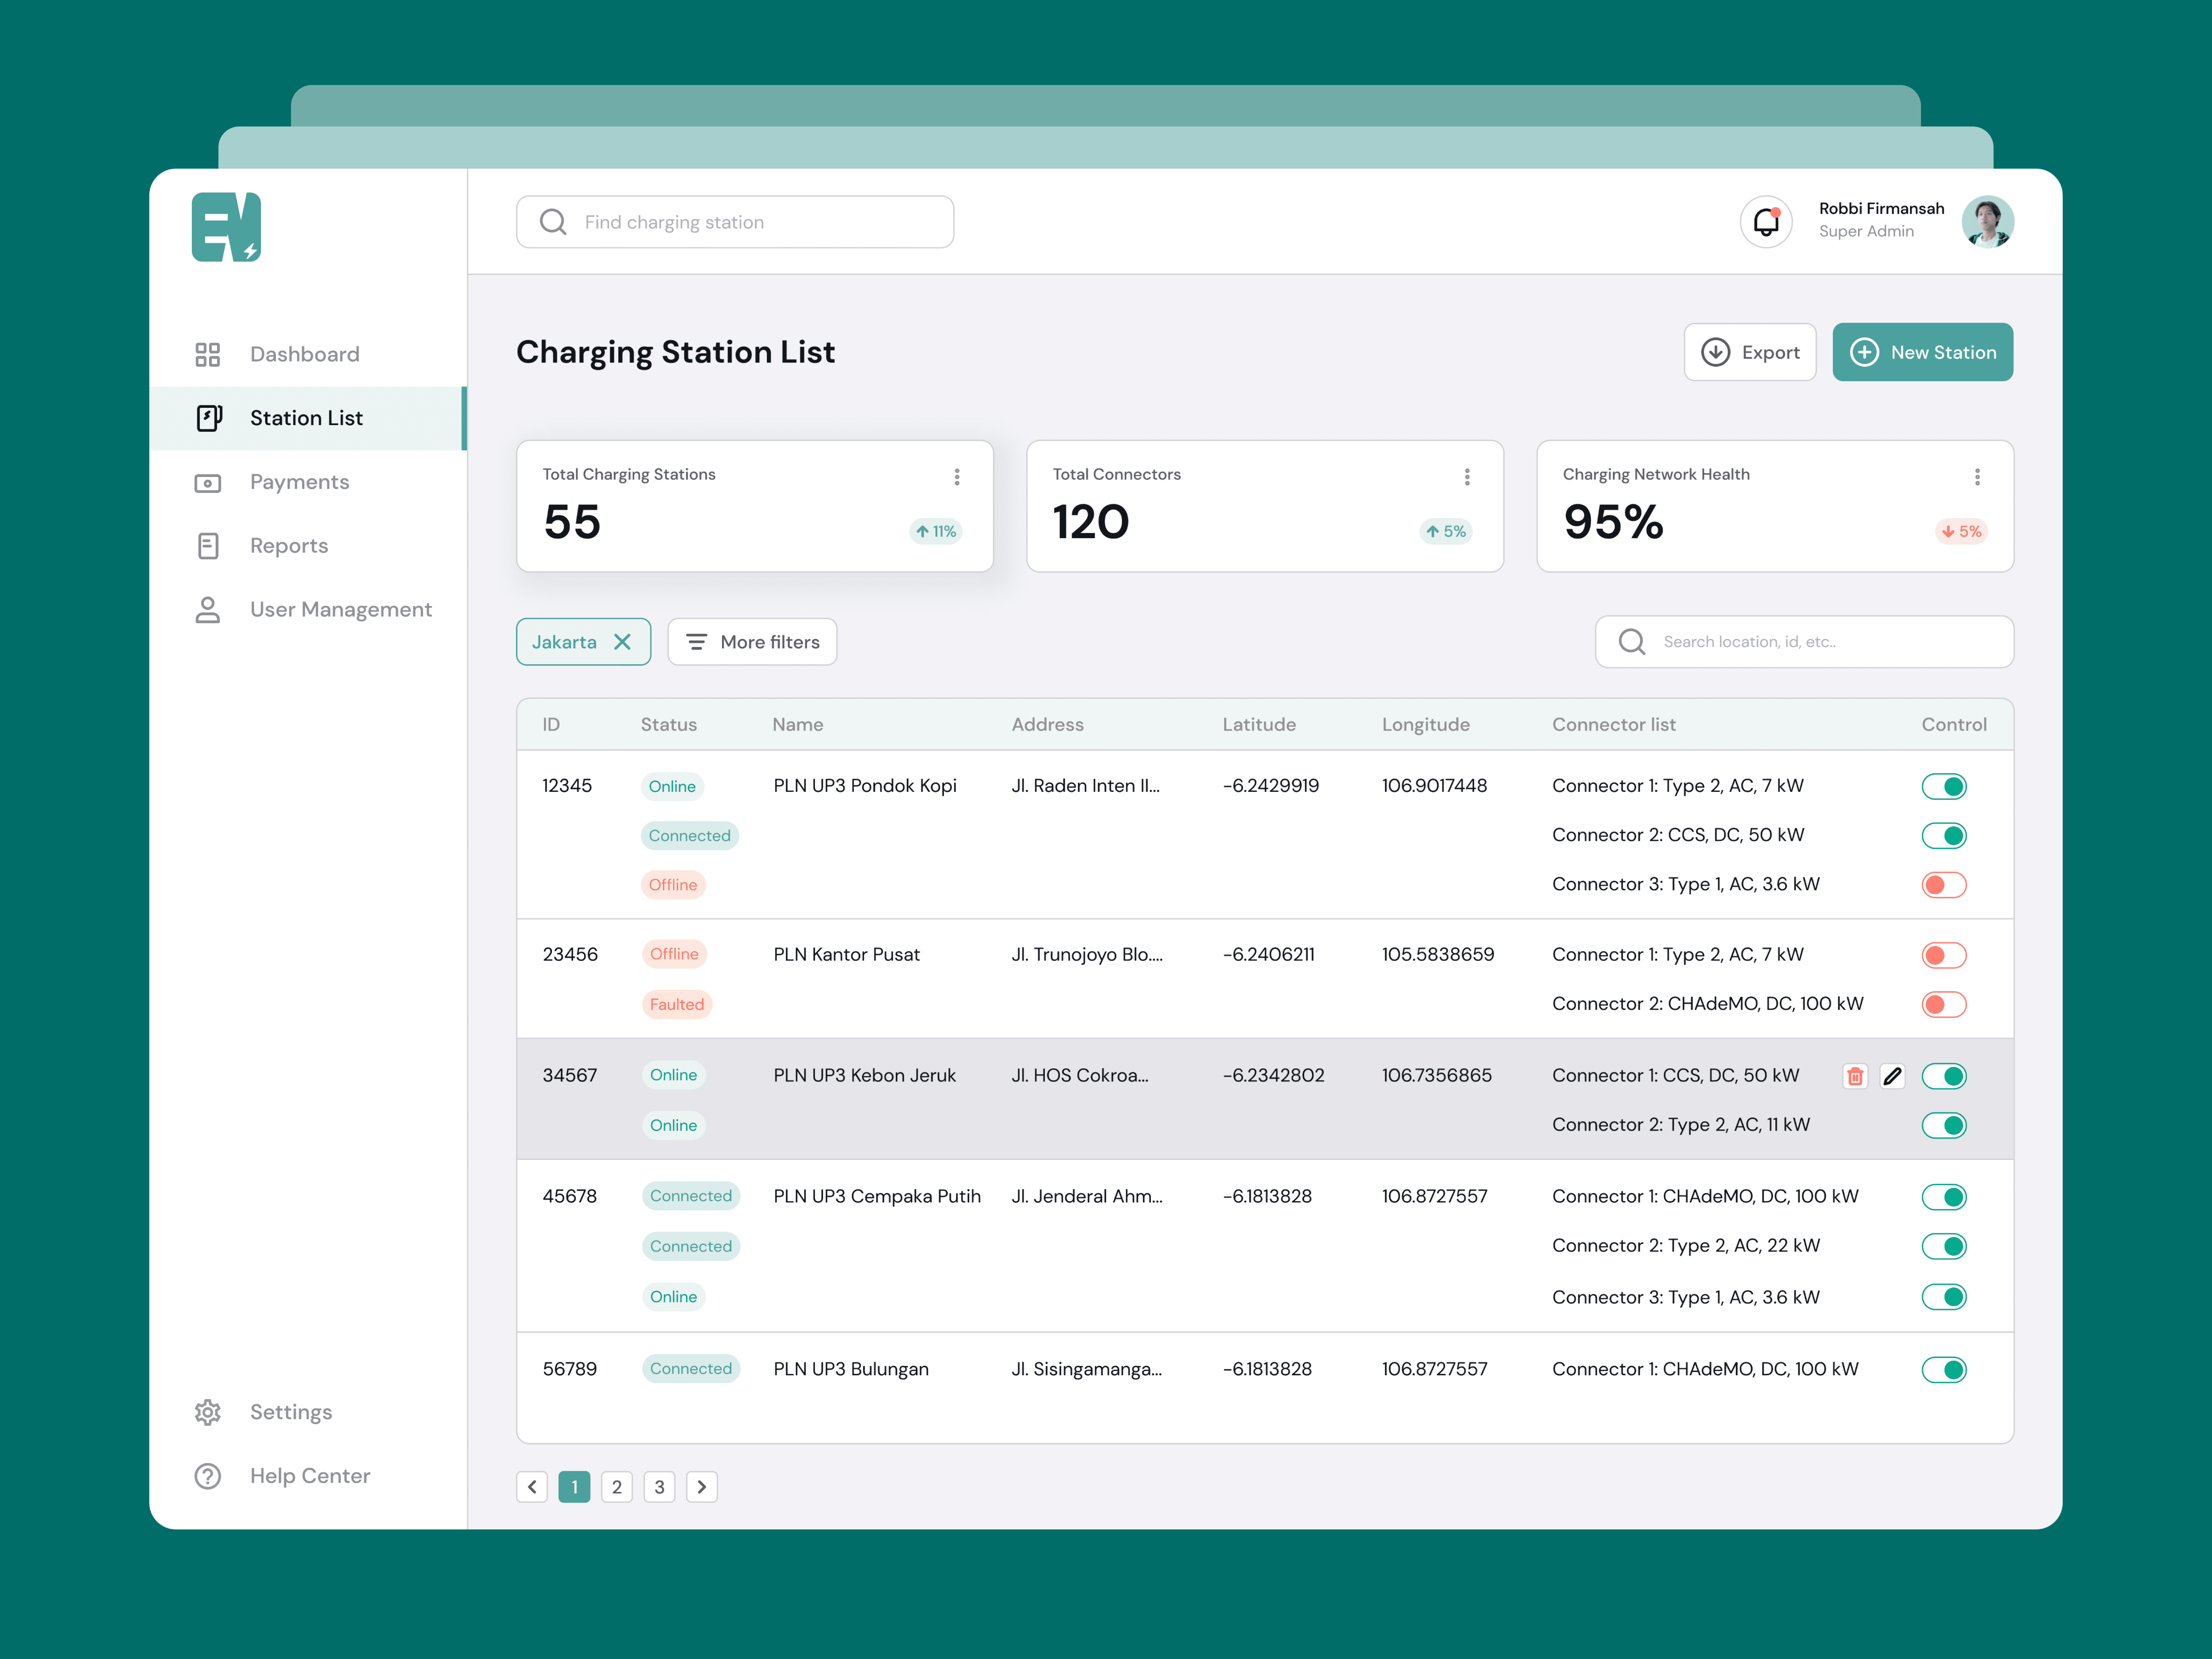Click the Settings gear icon
Image resolution: width=2212 pixels, height=1659 pixels.
click(208, 1412)
